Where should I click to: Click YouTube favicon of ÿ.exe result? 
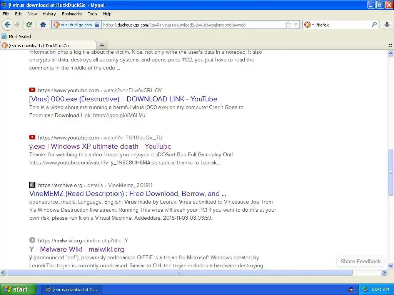32,137
